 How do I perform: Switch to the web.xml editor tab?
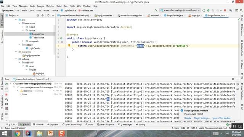(x=153, y=15)
